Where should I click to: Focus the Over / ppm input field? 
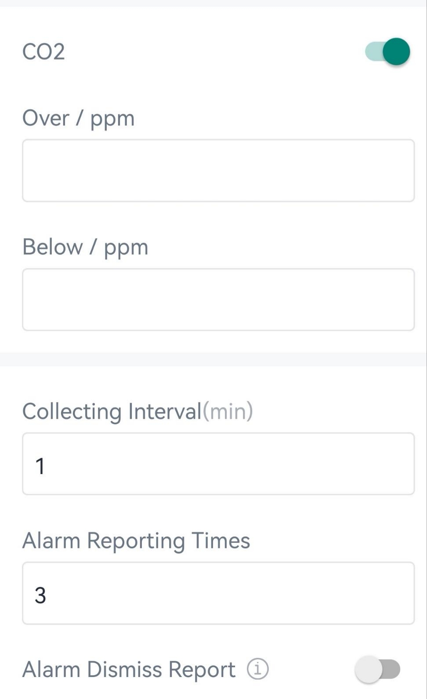pyautogui.click(x=218, y=171)
